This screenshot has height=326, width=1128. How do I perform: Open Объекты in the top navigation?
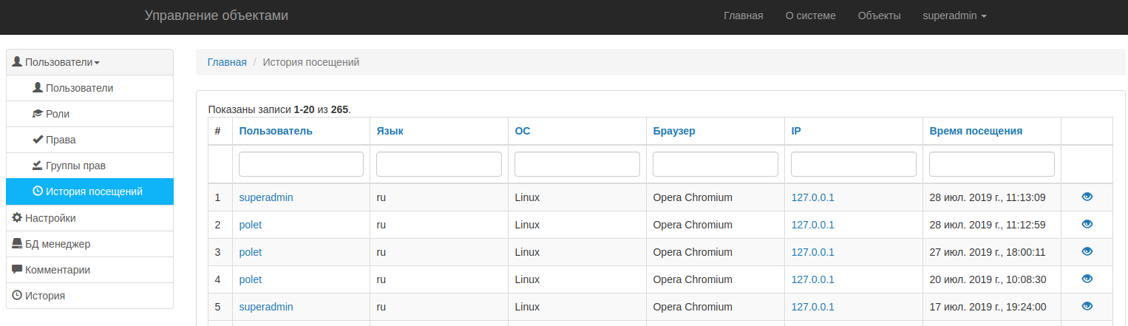click(x=879, y=16)
